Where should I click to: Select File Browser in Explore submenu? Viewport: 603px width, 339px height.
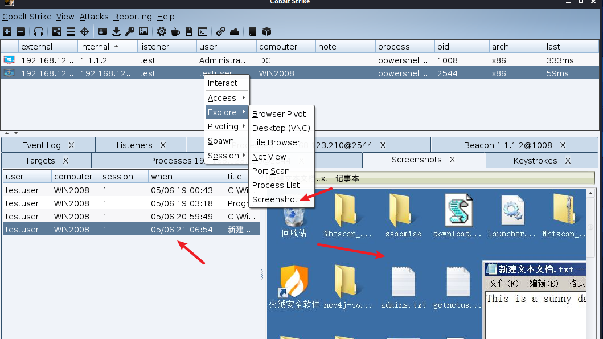(281, 142)
